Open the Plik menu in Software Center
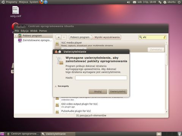The height and width of the screenshot is (136, 182). 17,31
